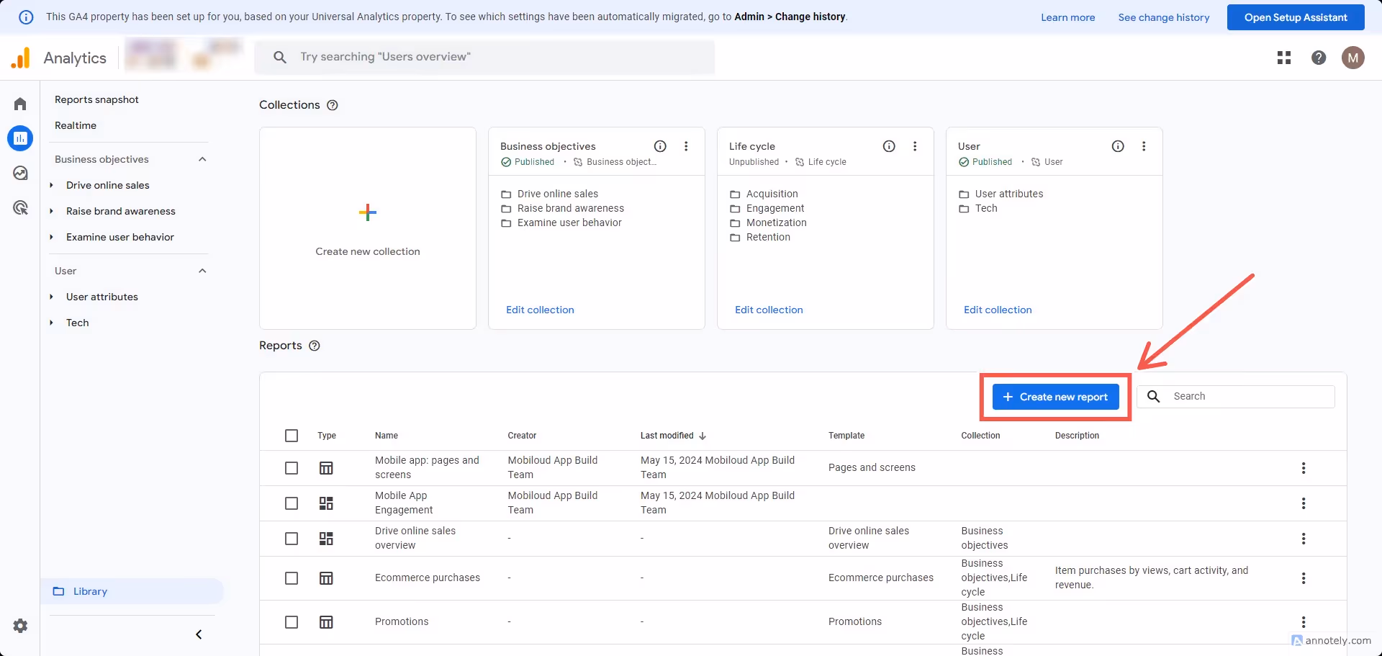Viewport: 1382px width, 656px height.
Task: Check the Ecommerce purchases row checkbox
Action: click(x=292, y=578)
